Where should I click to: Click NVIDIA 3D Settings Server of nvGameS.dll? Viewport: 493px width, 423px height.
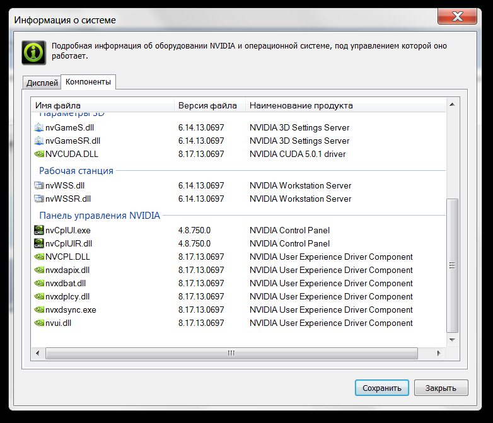(x=299, y=128)
